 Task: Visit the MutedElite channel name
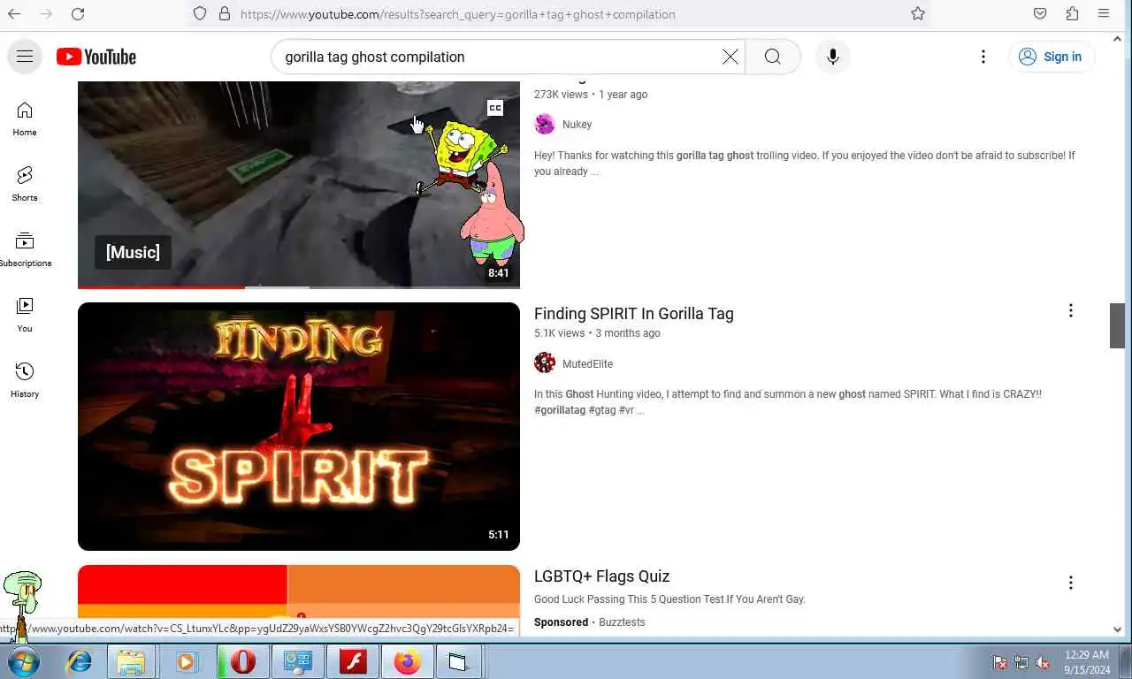point(587,364)
